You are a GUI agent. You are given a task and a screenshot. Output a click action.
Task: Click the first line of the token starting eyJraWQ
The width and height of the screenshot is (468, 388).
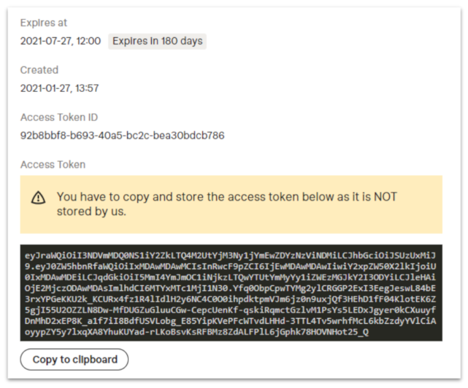[231, 255]
